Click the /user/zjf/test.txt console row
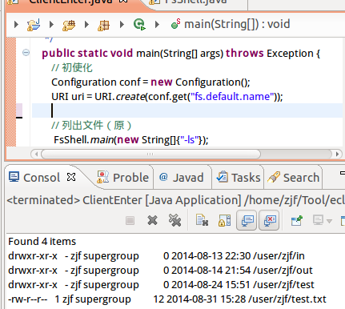The height and width of the screenshot is (309, 345). [x=167, y=299]
